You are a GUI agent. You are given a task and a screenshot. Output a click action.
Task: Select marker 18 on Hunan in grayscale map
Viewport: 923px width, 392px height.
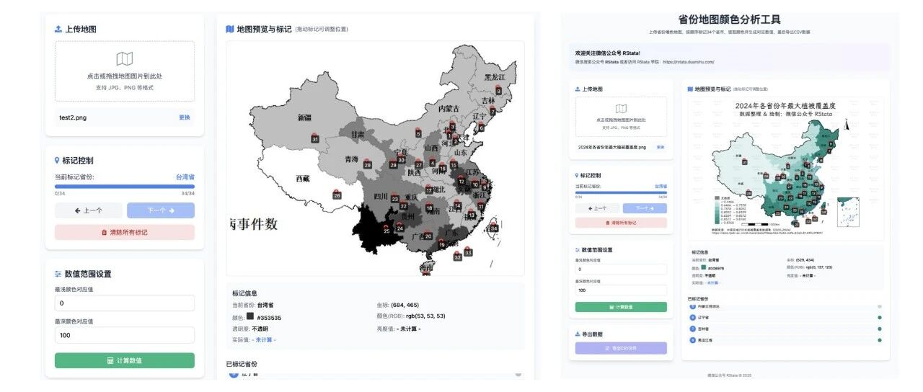(x=429, y=208)
